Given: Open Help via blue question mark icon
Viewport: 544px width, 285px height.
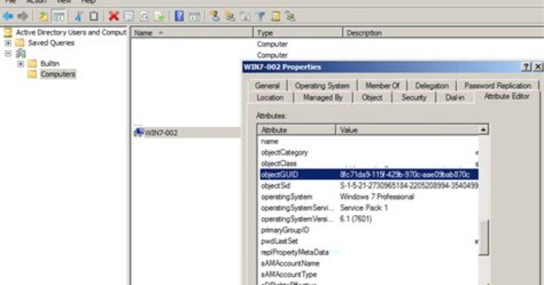Looking at the screenshot, I should [x=179, y=16].
